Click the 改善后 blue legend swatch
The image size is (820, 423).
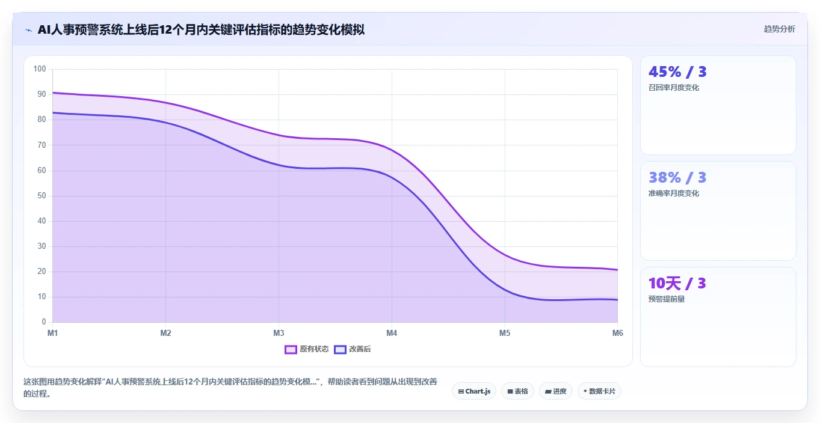coord(340,349)
